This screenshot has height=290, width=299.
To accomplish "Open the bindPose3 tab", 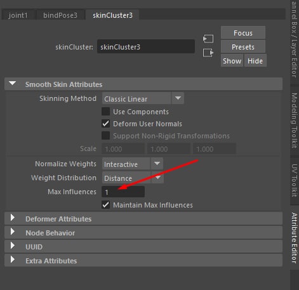I will point(60,15).
